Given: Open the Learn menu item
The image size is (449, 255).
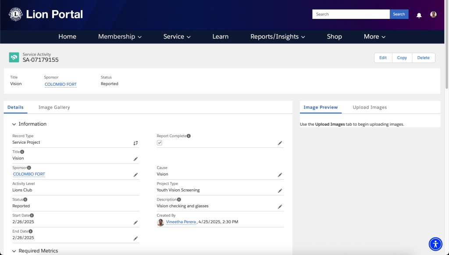Looking at the screenshot, I should point(221,37).
